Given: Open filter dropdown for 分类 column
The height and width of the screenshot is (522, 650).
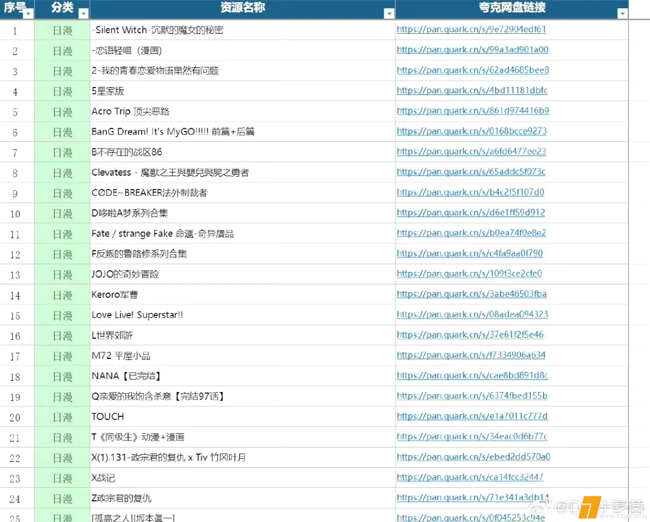Looking at the screenshot, I should point(83,14).
